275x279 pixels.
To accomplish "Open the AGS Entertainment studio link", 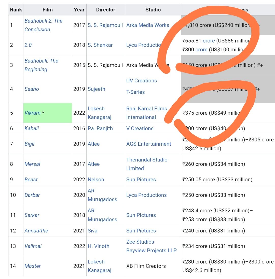I will 148,144.
